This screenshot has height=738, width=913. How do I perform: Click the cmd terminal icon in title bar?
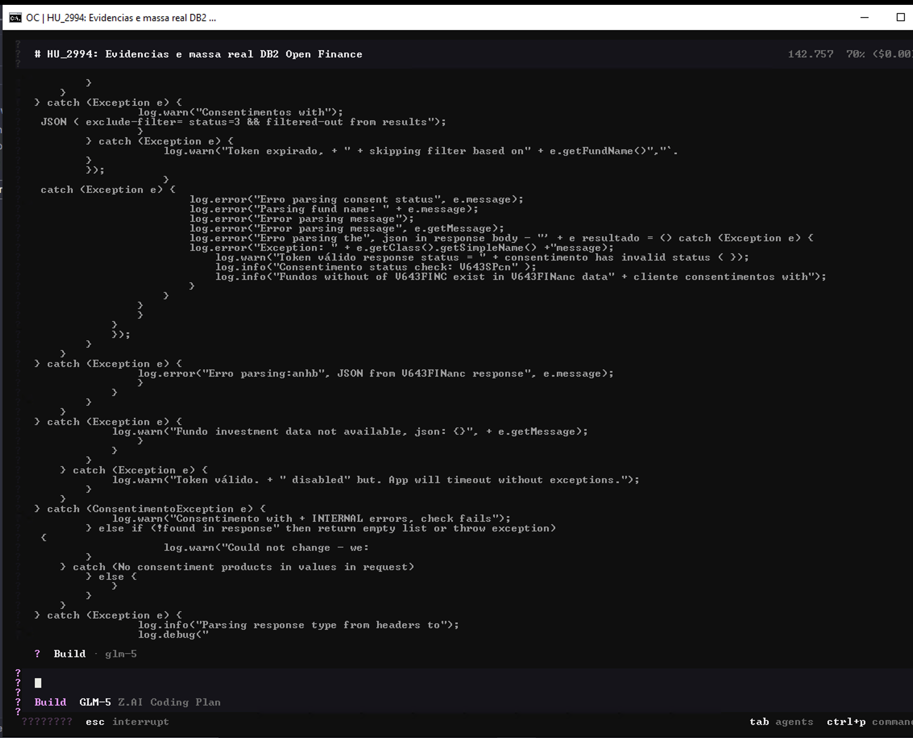(15, 18)
